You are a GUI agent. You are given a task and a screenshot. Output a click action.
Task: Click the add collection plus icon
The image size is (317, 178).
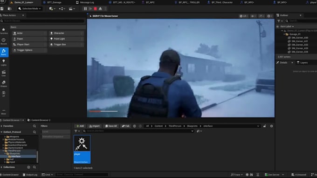click(29, 167)
